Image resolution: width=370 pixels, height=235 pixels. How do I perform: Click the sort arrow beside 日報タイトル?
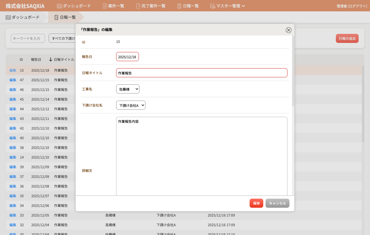pyautogui.click(x=51, y=60)
